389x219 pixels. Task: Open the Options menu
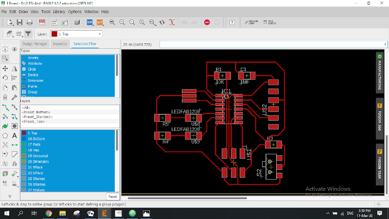(74, 12)
